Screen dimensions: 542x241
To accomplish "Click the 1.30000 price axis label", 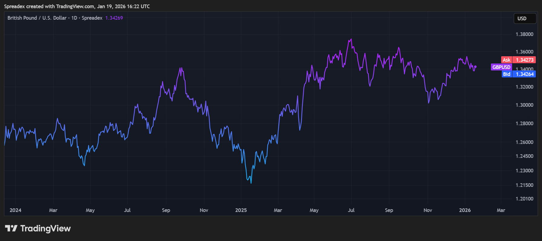I will (524, 105).
